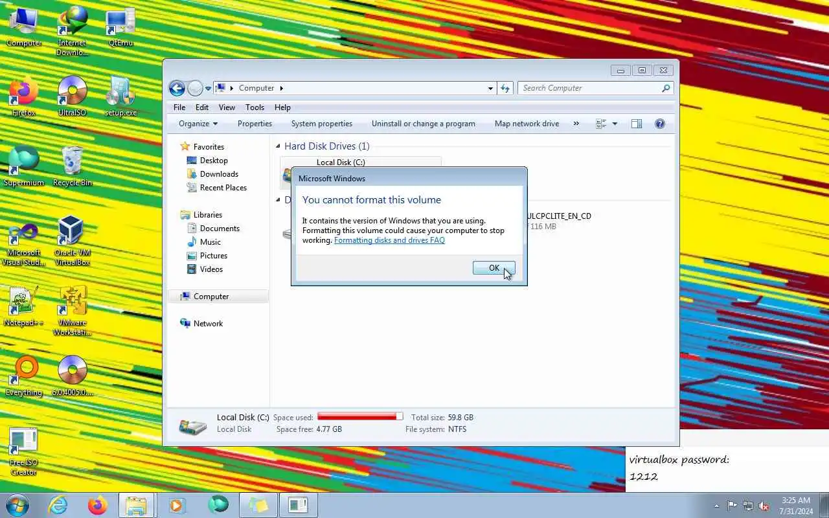Open the Notepad++ desktop shortcut
Image resolution: width=829 pixels, height=518 pixels.
pyautogui.click(x=24, y=307)
